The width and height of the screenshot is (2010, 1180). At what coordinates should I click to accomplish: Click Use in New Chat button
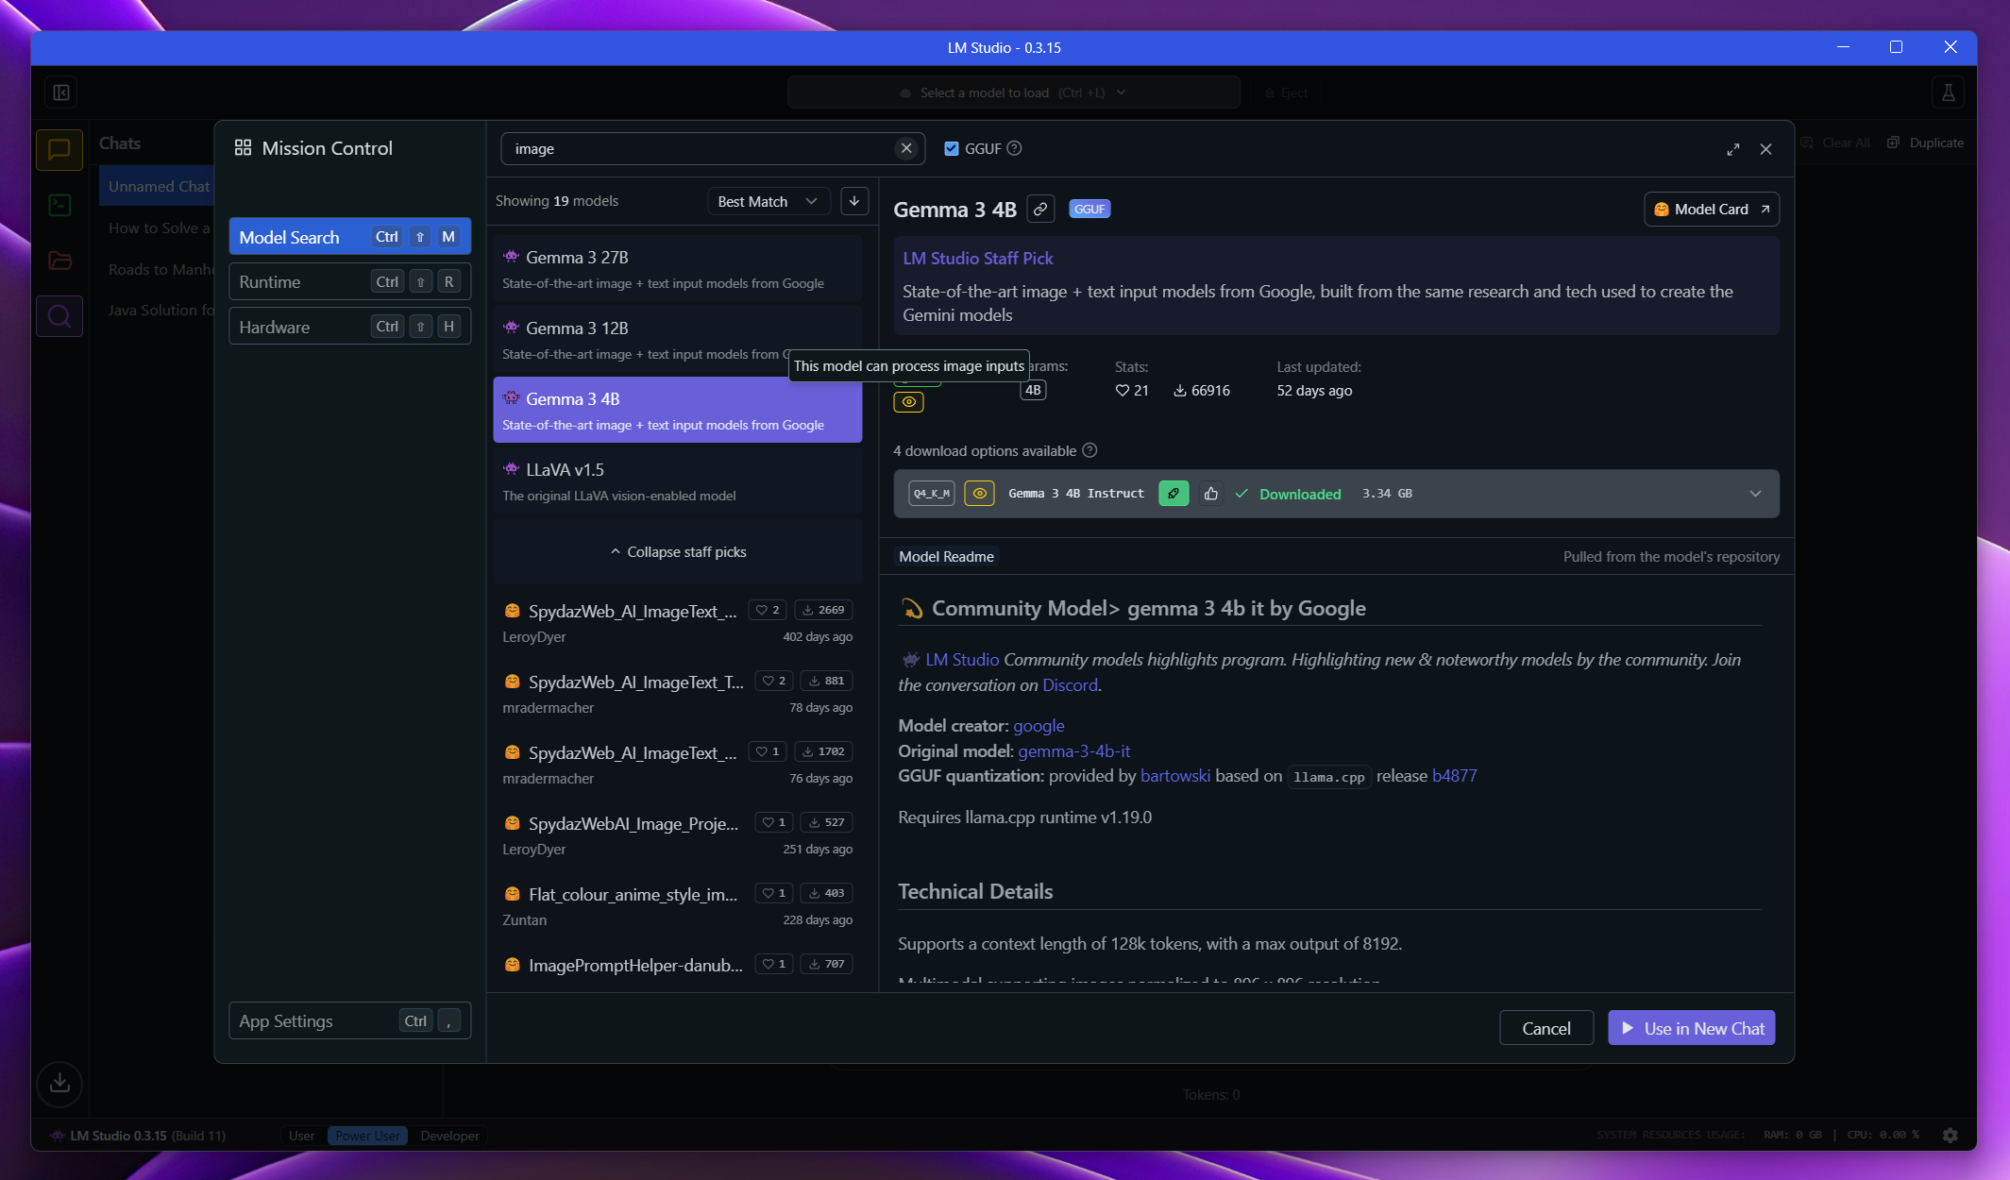coord(1692,1028)
